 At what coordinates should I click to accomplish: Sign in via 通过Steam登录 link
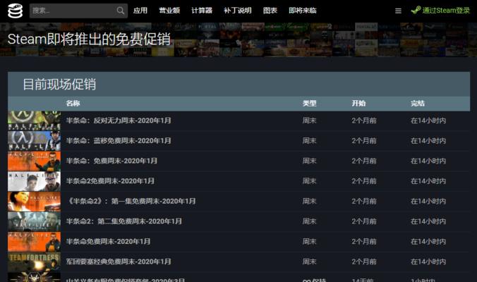pos(446,11)
